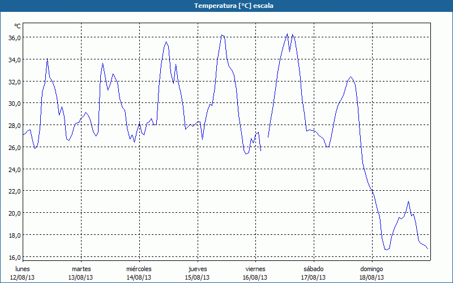Select the 15/08/13 date label
This screenshot has width=453, height=283.
pyautogui.click(x=197, y=277)
